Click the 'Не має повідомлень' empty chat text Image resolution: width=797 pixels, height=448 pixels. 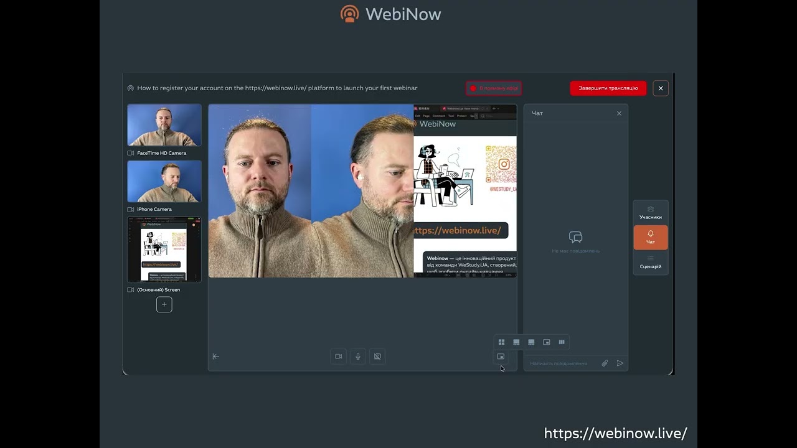point(576,251)
